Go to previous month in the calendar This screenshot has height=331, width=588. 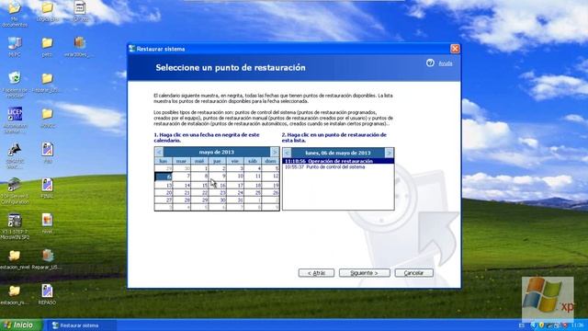(159, 152)
